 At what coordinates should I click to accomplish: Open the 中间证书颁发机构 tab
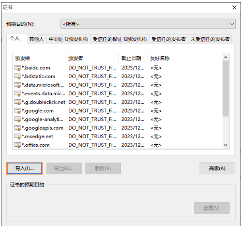point(68,39)
